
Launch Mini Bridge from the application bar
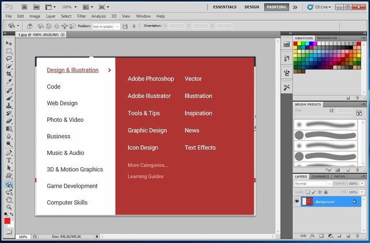(x=36, y=7)
